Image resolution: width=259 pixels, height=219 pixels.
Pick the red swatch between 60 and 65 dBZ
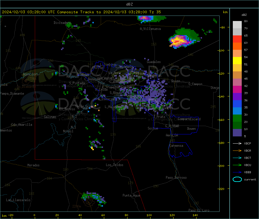(x=237, y=39)
